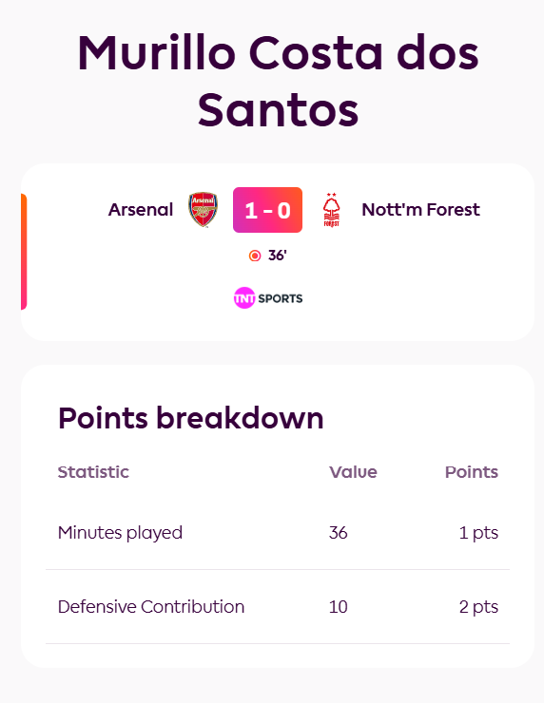This screenshot has height=703, width=544.
Task: Click the 36' match minute text
Action: (x=278, y=256)
